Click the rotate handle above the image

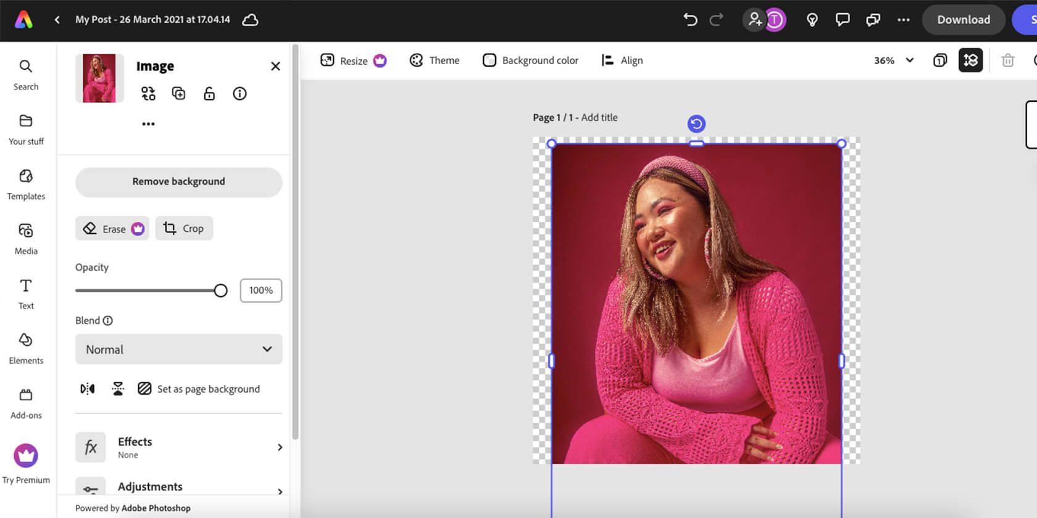(x=696, y=124)
